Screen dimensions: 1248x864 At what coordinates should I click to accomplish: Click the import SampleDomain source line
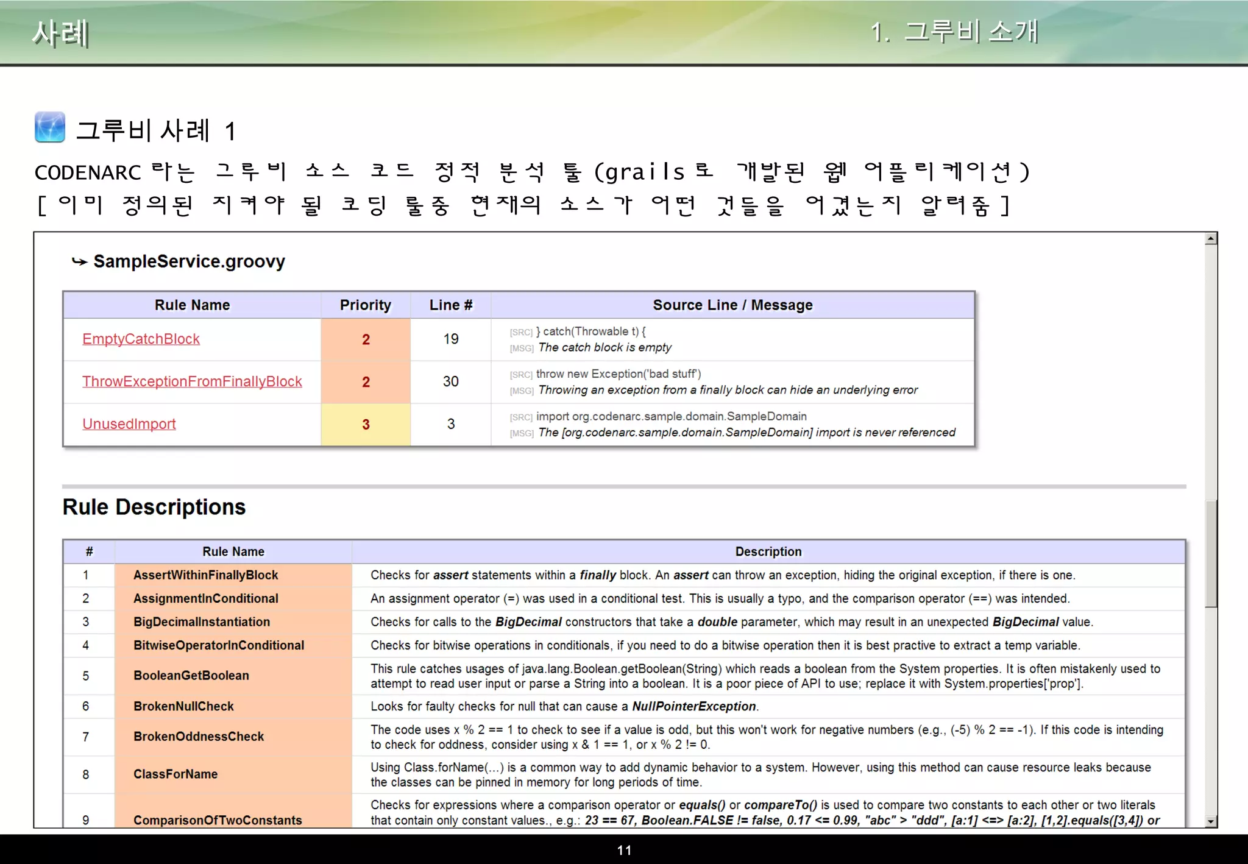(671, 417)
